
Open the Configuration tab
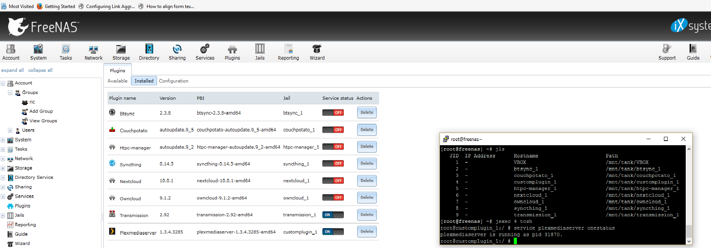(x=173, y=81)
